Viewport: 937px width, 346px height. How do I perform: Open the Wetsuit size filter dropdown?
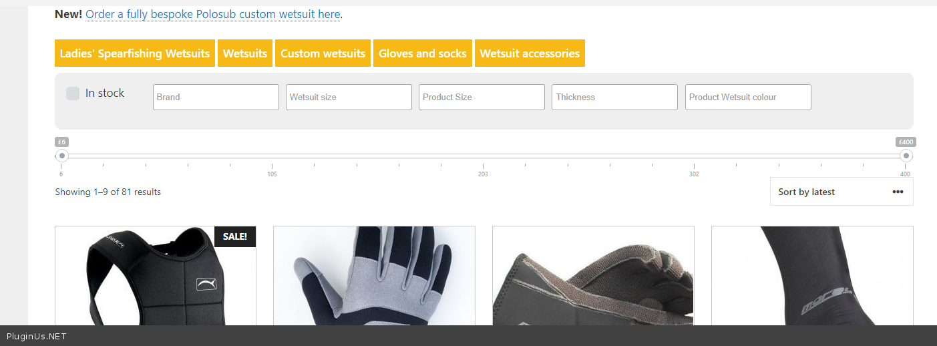click(x=349, y=97)
